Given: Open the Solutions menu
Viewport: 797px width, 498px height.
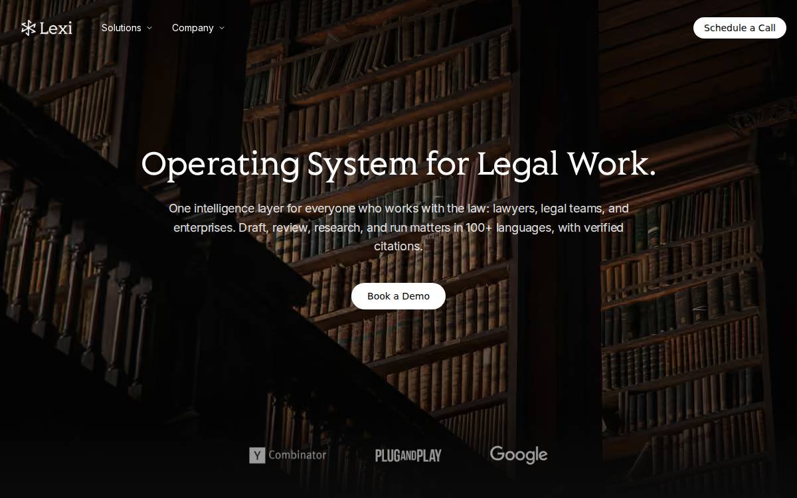Looking at the screenshot, I should 127,28.
